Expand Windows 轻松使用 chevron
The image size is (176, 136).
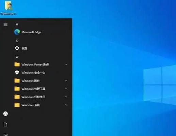click(x=66, y=97)
